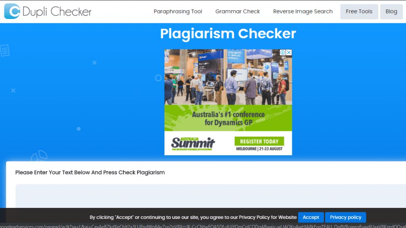Click the Plagiarism Checker heading
Image resolution: width=406 pixels, height=228 pixels.
(228, 34)
